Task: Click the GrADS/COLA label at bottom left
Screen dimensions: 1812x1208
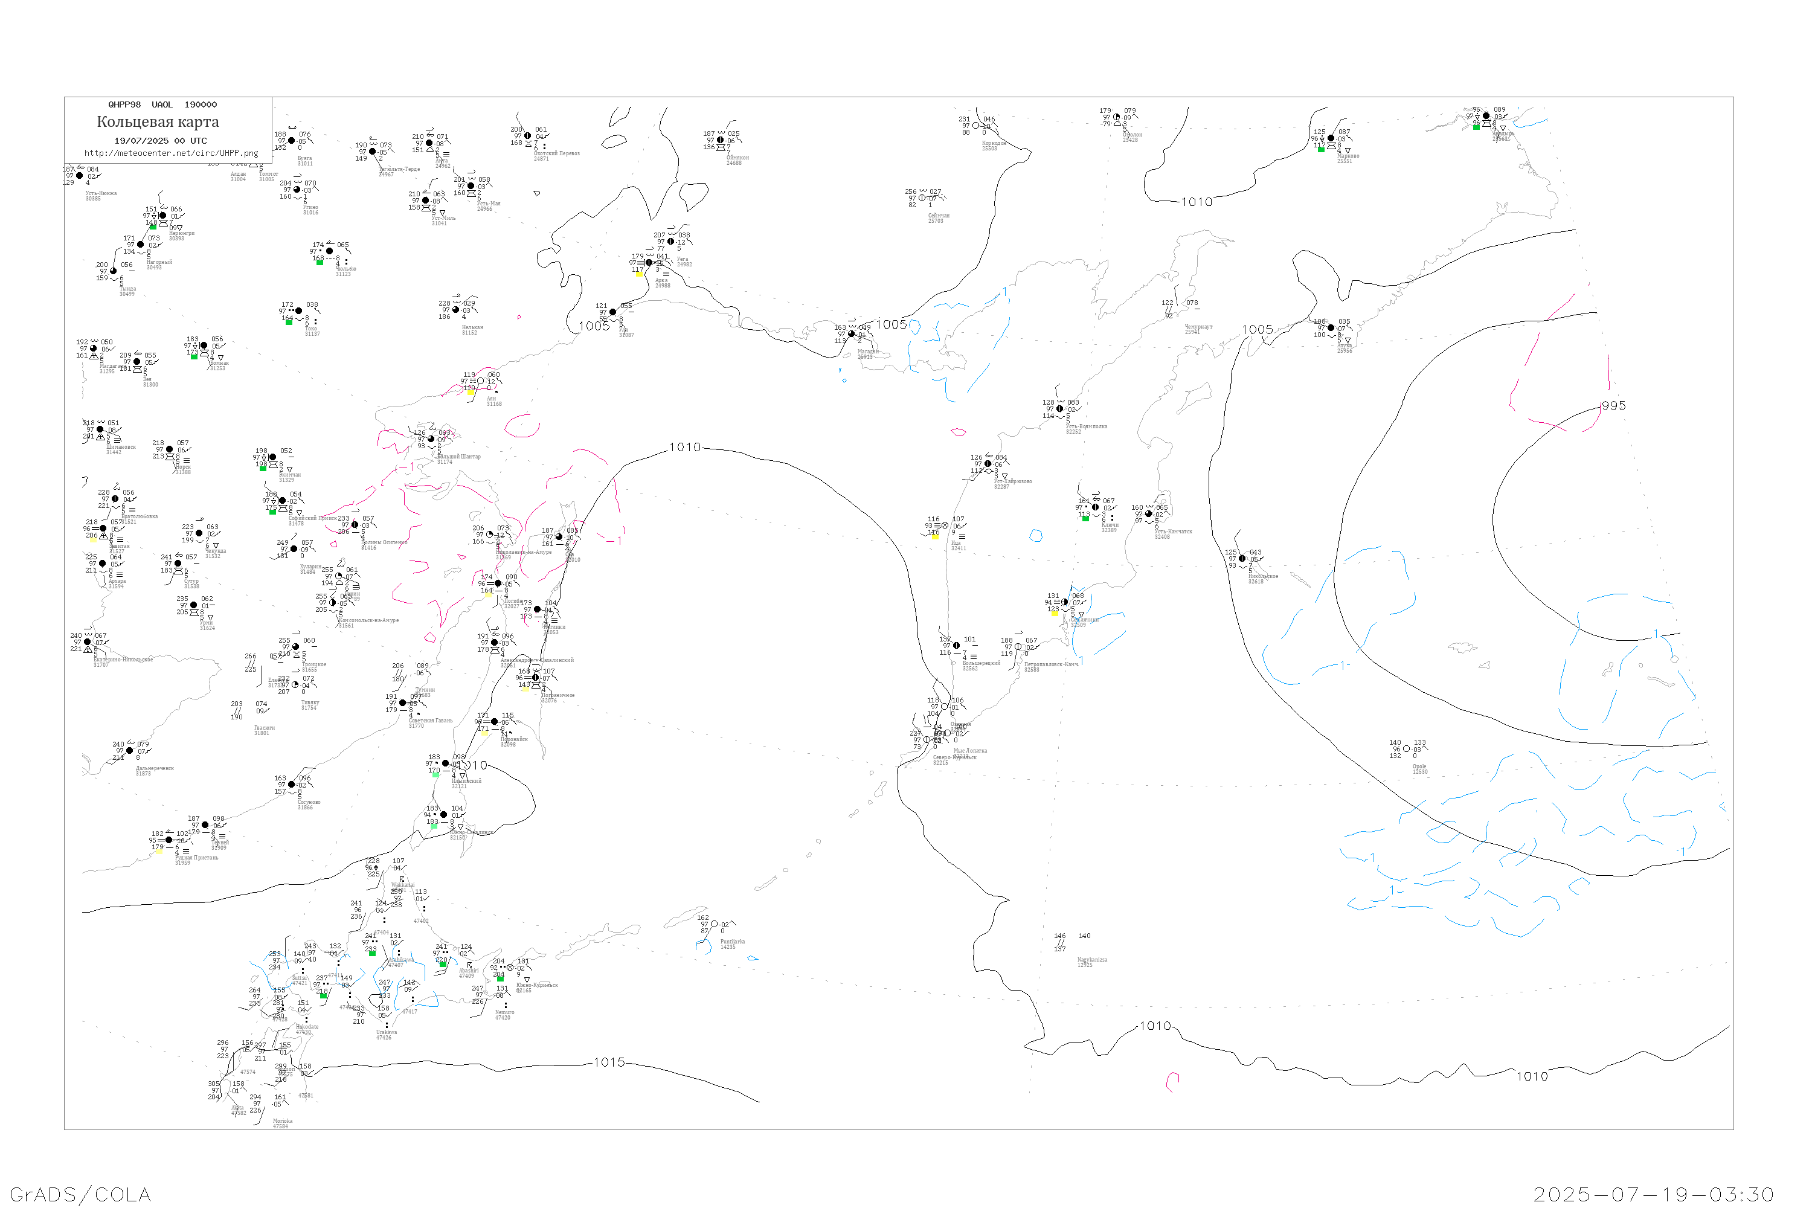Action: coord(80,1194)
